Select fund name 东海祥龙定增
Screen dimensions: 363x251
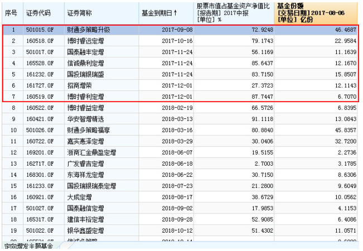(85, 175)
